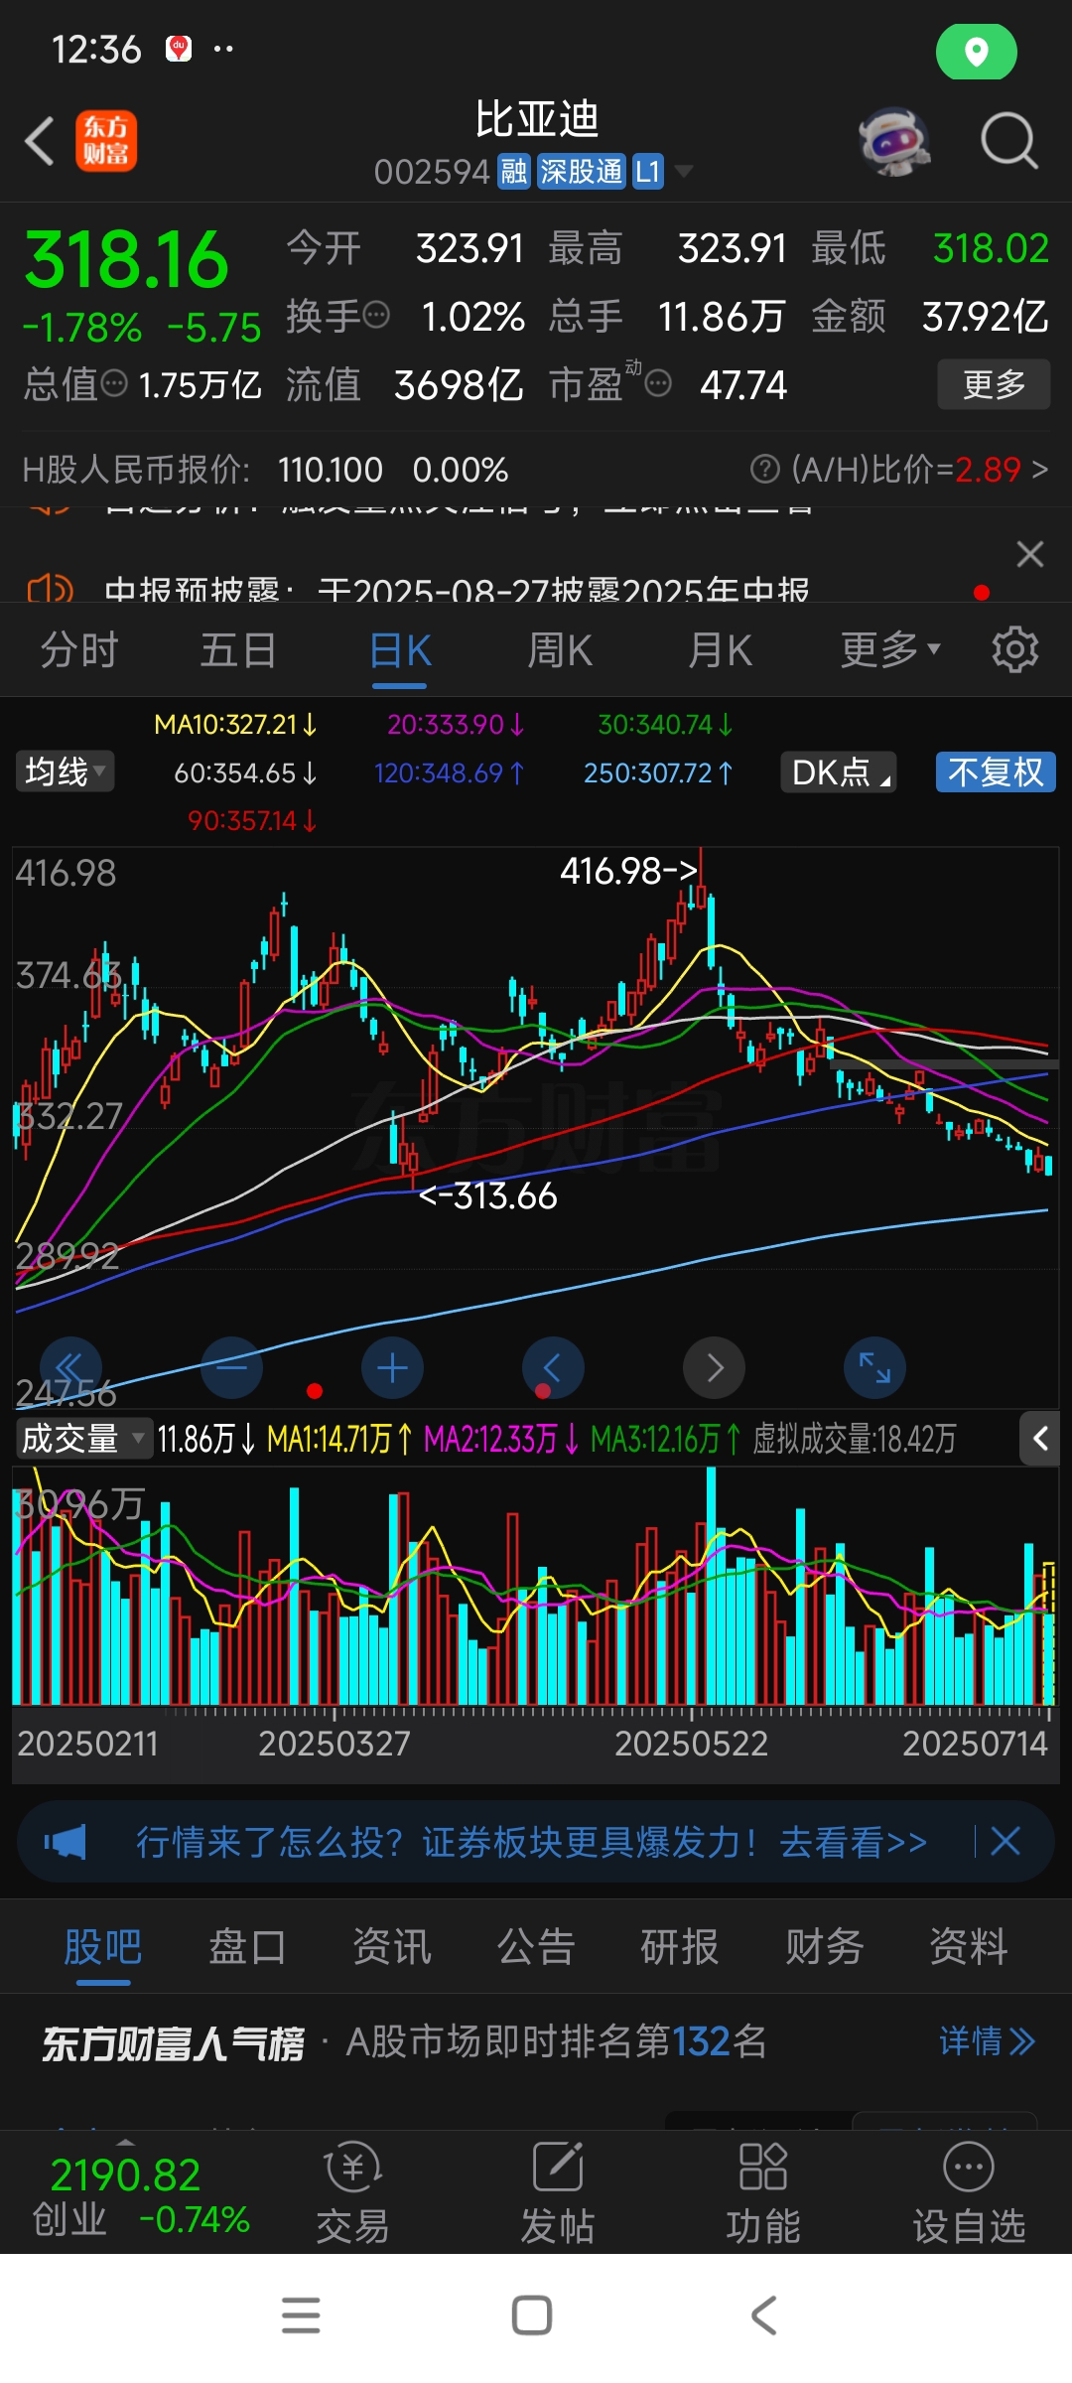Tap the 313.66 low price marker
1072x2383 pixels.
point(487,1195)
